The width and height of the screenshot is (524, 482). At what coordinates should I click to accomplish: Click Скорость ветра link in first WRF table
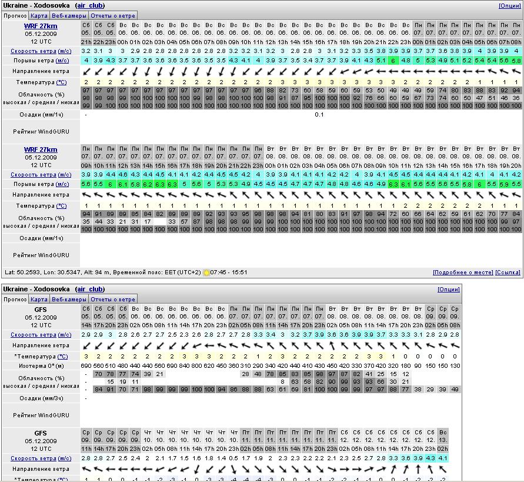point(33,51)
